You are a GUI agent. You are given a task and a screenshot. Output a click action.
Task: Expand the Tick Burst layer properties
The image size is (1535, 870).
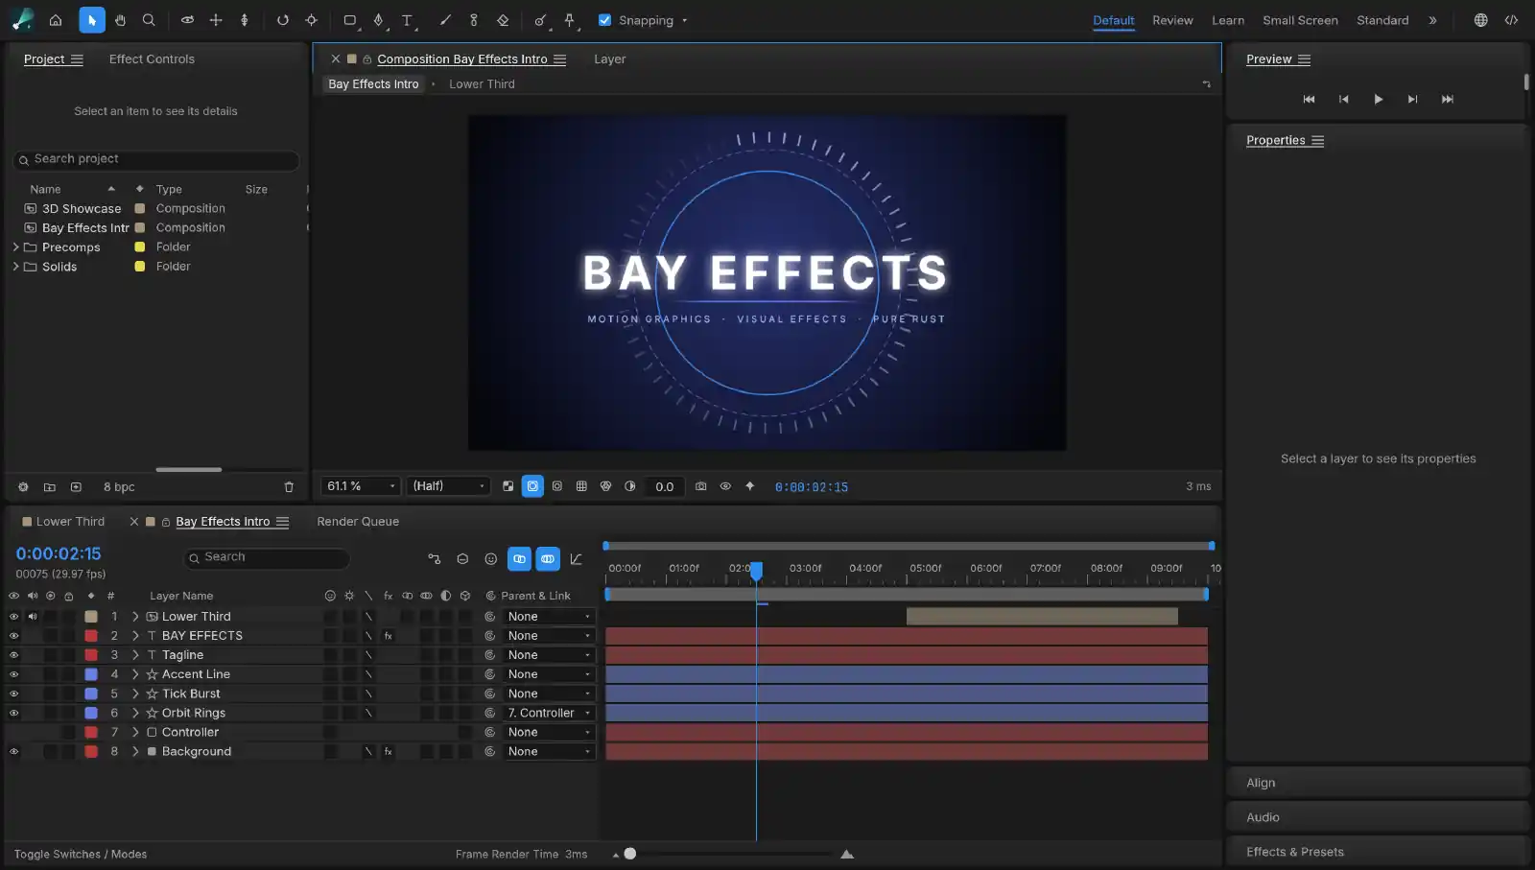[x=135, y=694]
